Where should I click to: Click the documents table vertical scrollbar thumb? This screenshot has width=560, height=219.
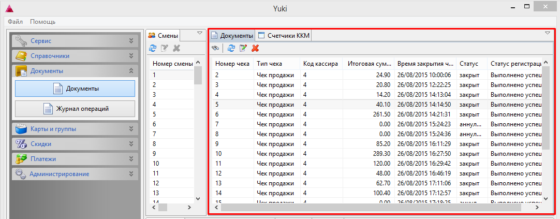click(546, 109)
